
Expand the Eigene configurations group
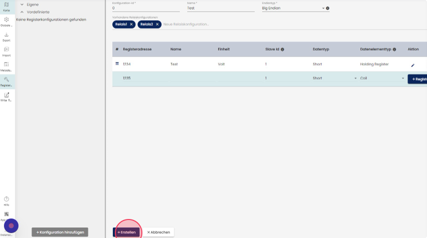pos(22,4)
